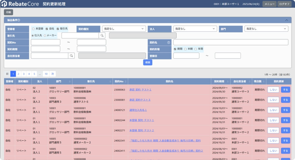Click the magnifier icon beside 自社担当者 field
This screenshot has width=295, height=160.
(x=72, y=56)
